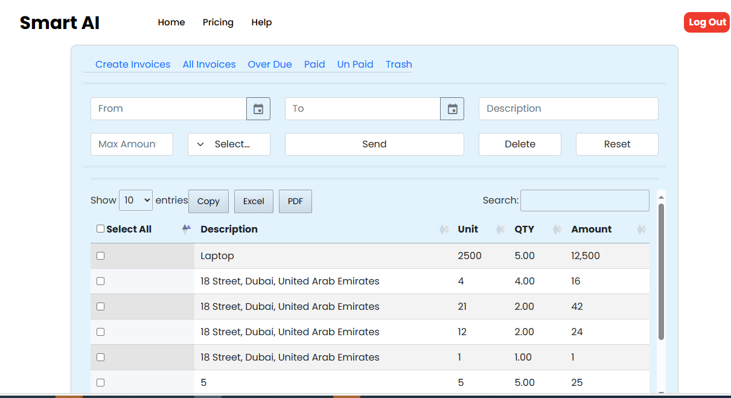Sort table by Amount column arrows
Viewport: 731px width, 398px height.
click(x=642, y=229)
